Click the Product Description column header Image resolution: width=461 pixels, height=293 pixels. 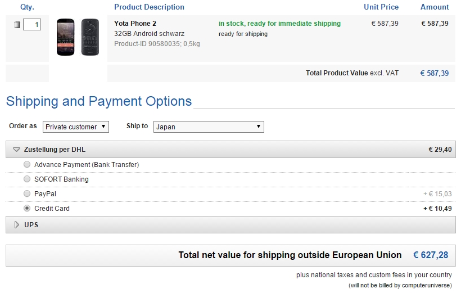(149, 7)
